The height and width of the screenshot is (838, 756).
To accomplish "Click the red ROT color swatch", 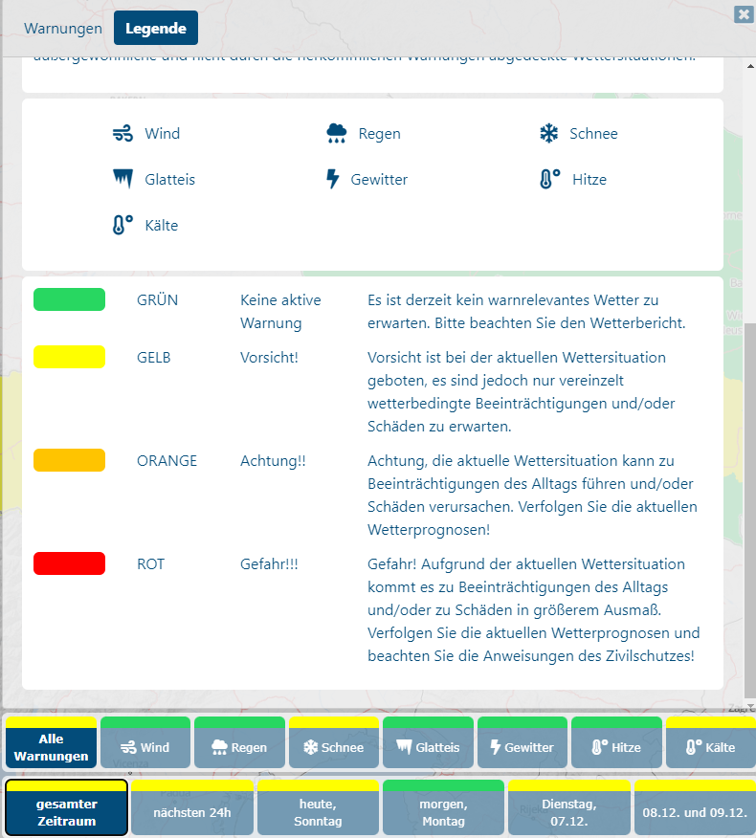I will 70,563.
